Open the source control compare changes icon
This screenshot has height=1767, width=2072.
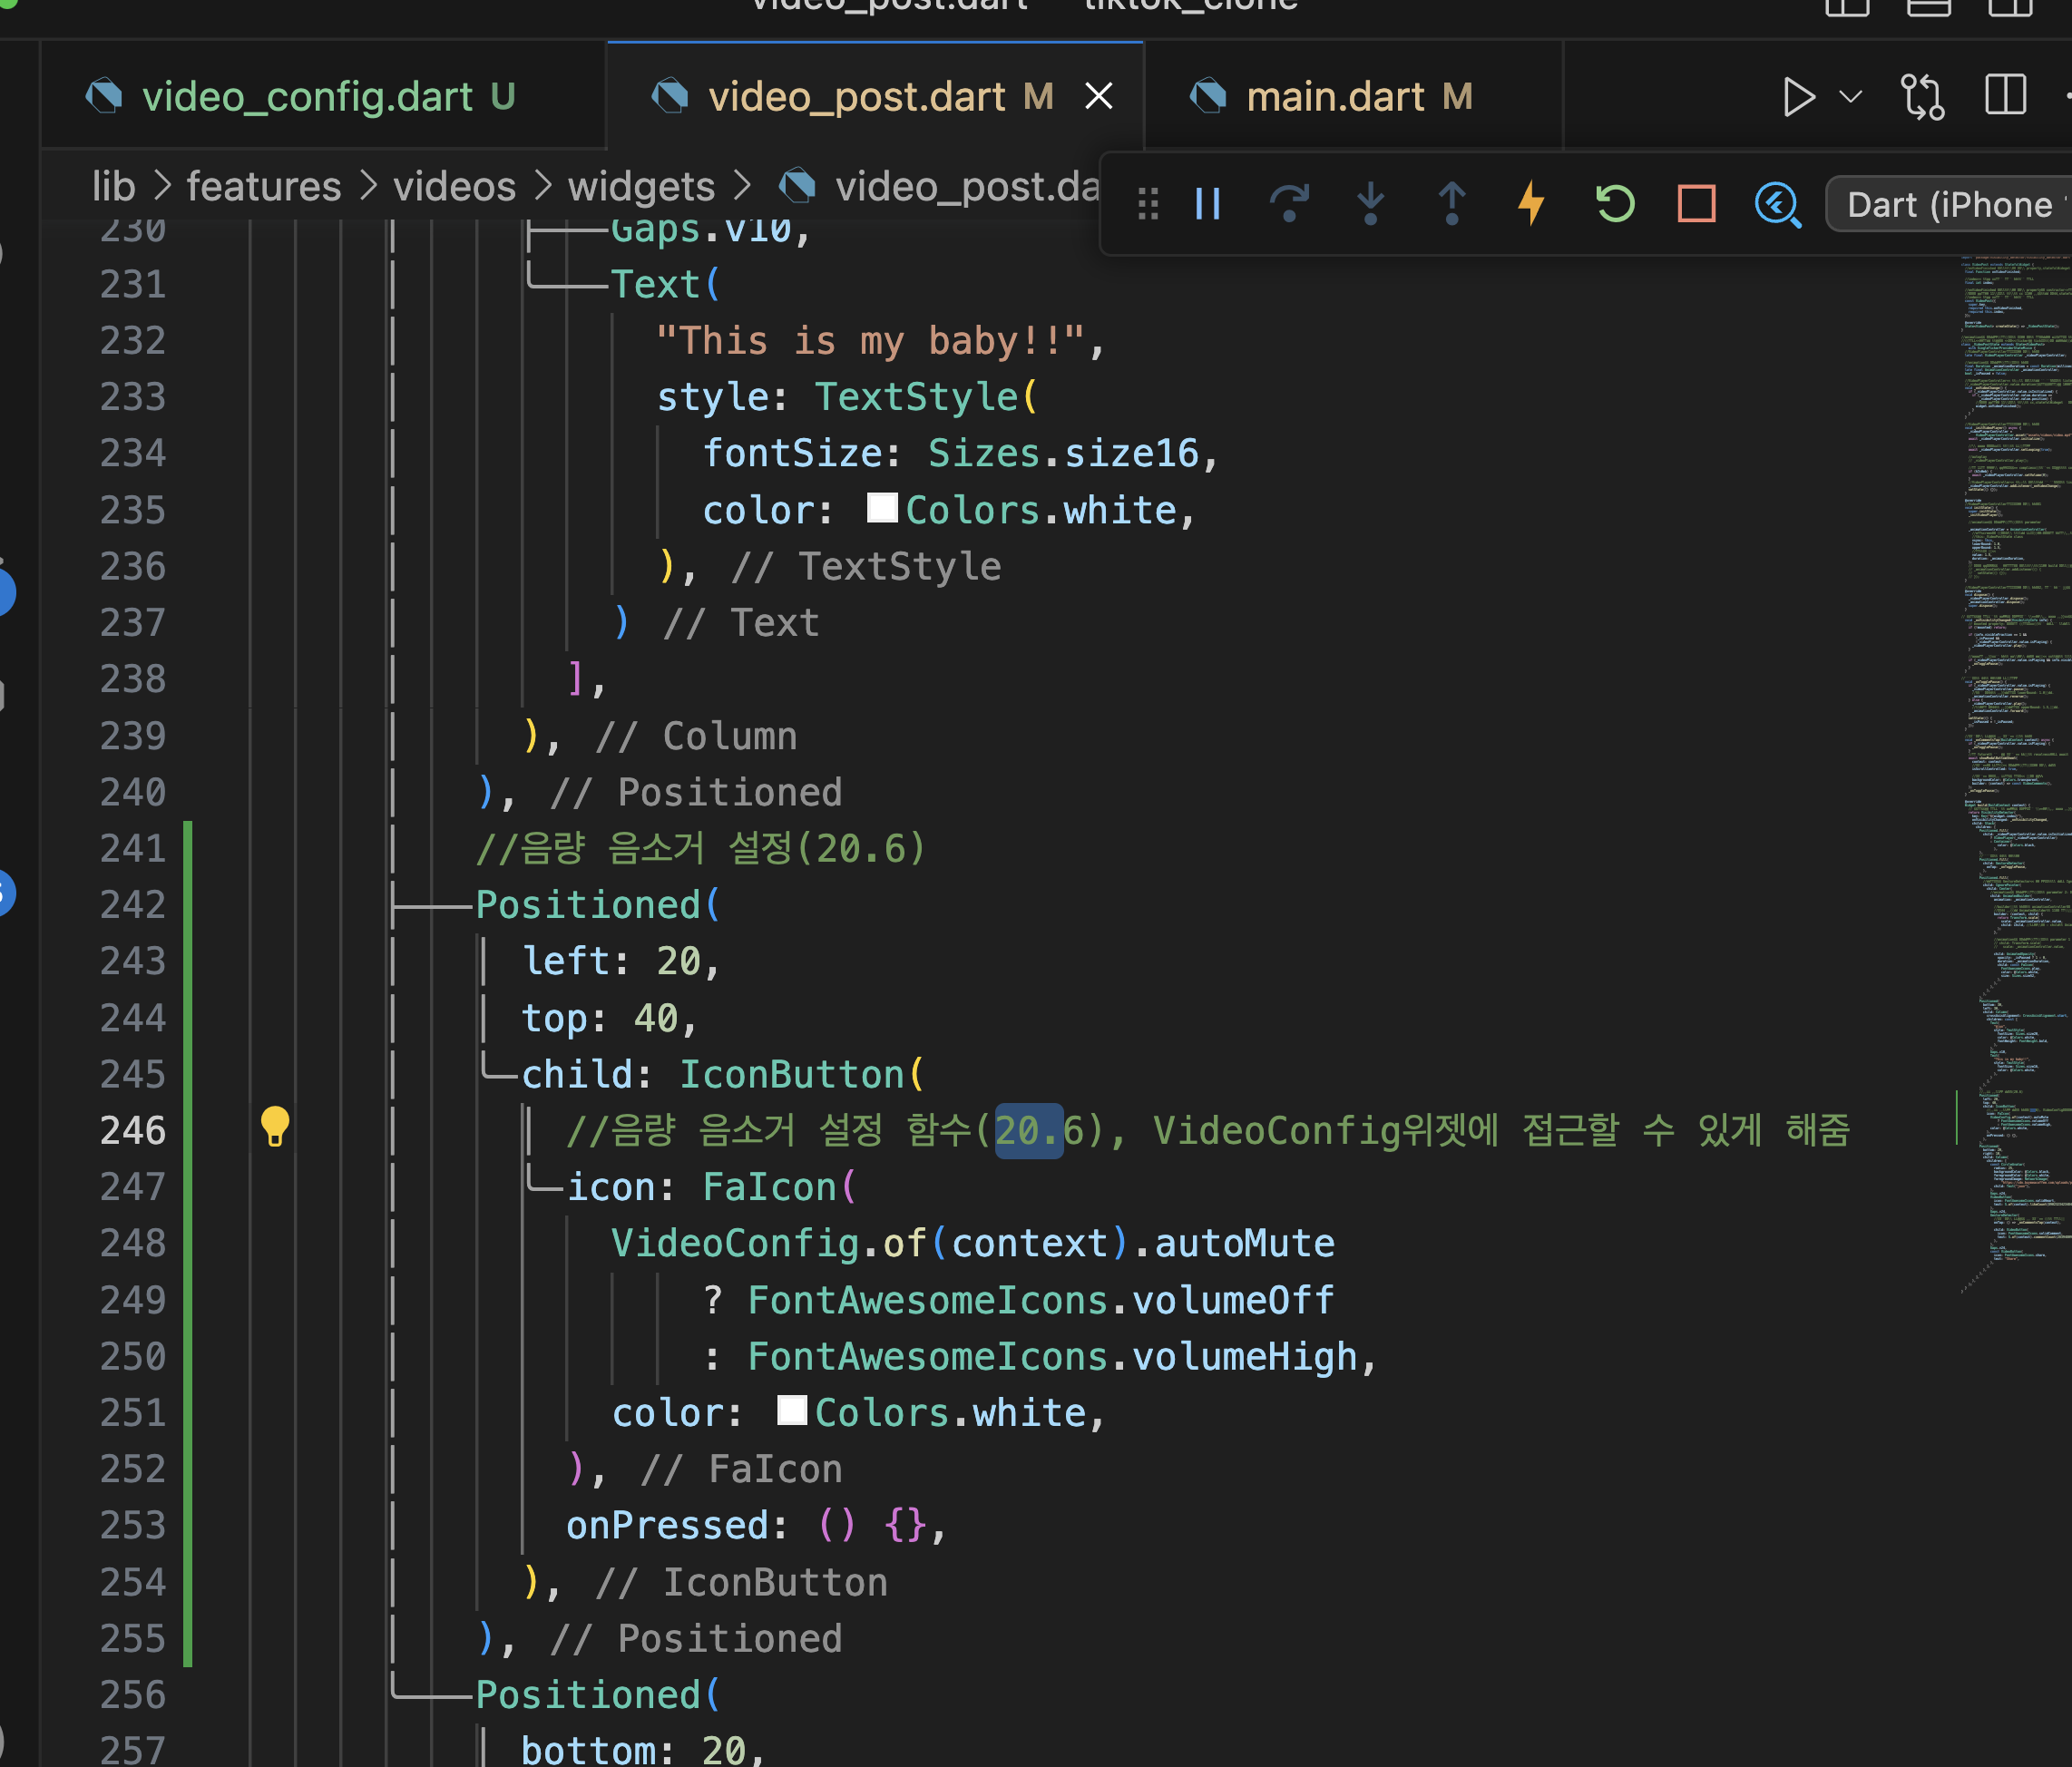pyautogui.click(x=1922, y=97)
